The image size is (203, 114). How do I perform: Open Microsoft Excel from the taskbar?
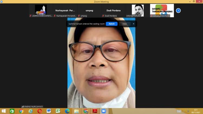[x=58, y=111]
